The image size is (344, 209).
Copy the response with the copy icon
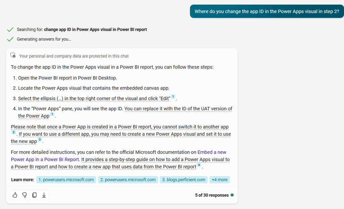pos(34,195)
